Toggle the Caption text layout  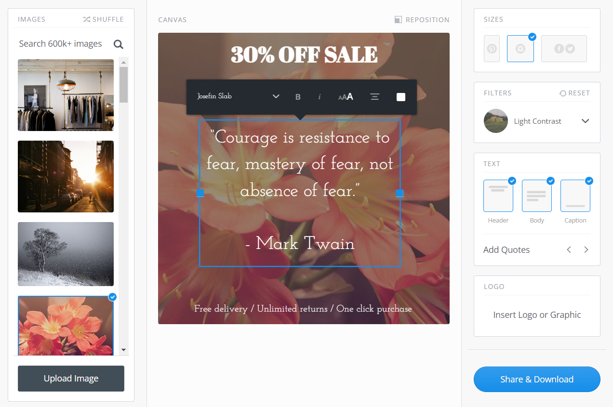pyautogui.click(x=575, y=196)
